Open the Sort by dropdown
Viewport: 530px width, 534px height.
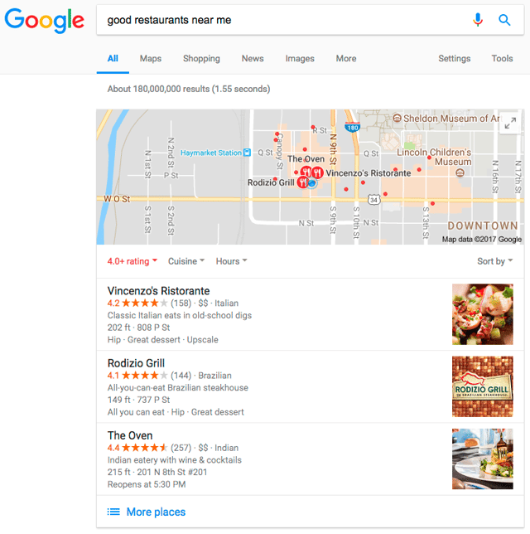point(494,261)
